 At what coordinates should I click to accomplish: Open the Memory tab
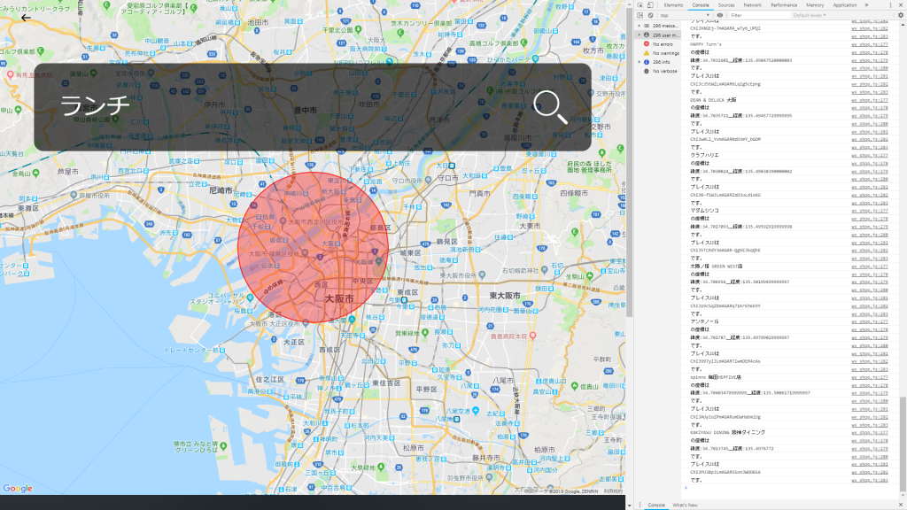[815, 5]
